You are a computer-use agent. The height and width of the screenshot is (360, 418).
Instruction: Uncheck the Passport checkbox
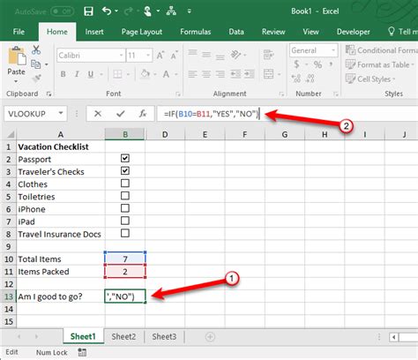pos(125,158)
